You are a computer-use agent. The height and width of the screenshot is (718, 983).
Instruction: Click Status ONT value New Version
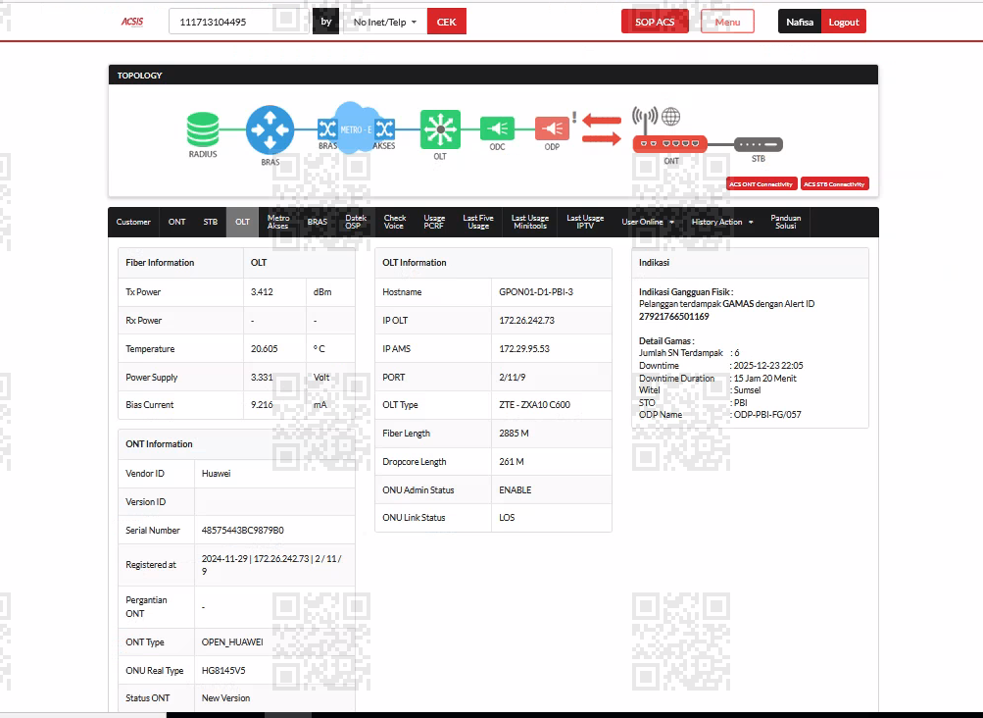point(225,698)
